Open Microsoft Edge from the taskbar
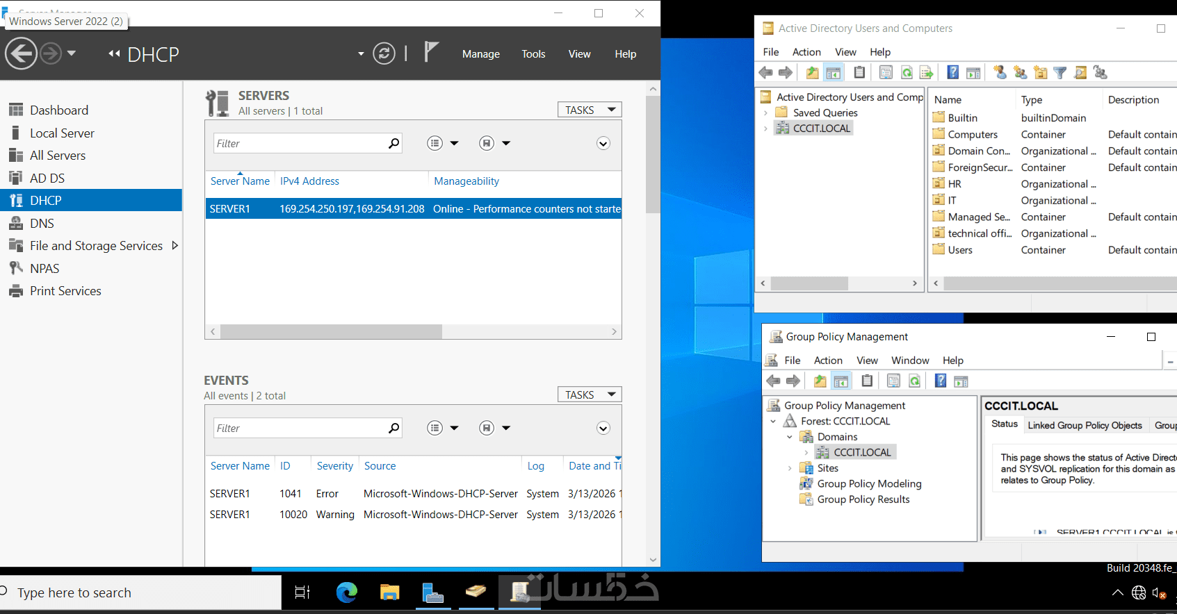This screenshot has height=614, width=1177. click(346, 592)
